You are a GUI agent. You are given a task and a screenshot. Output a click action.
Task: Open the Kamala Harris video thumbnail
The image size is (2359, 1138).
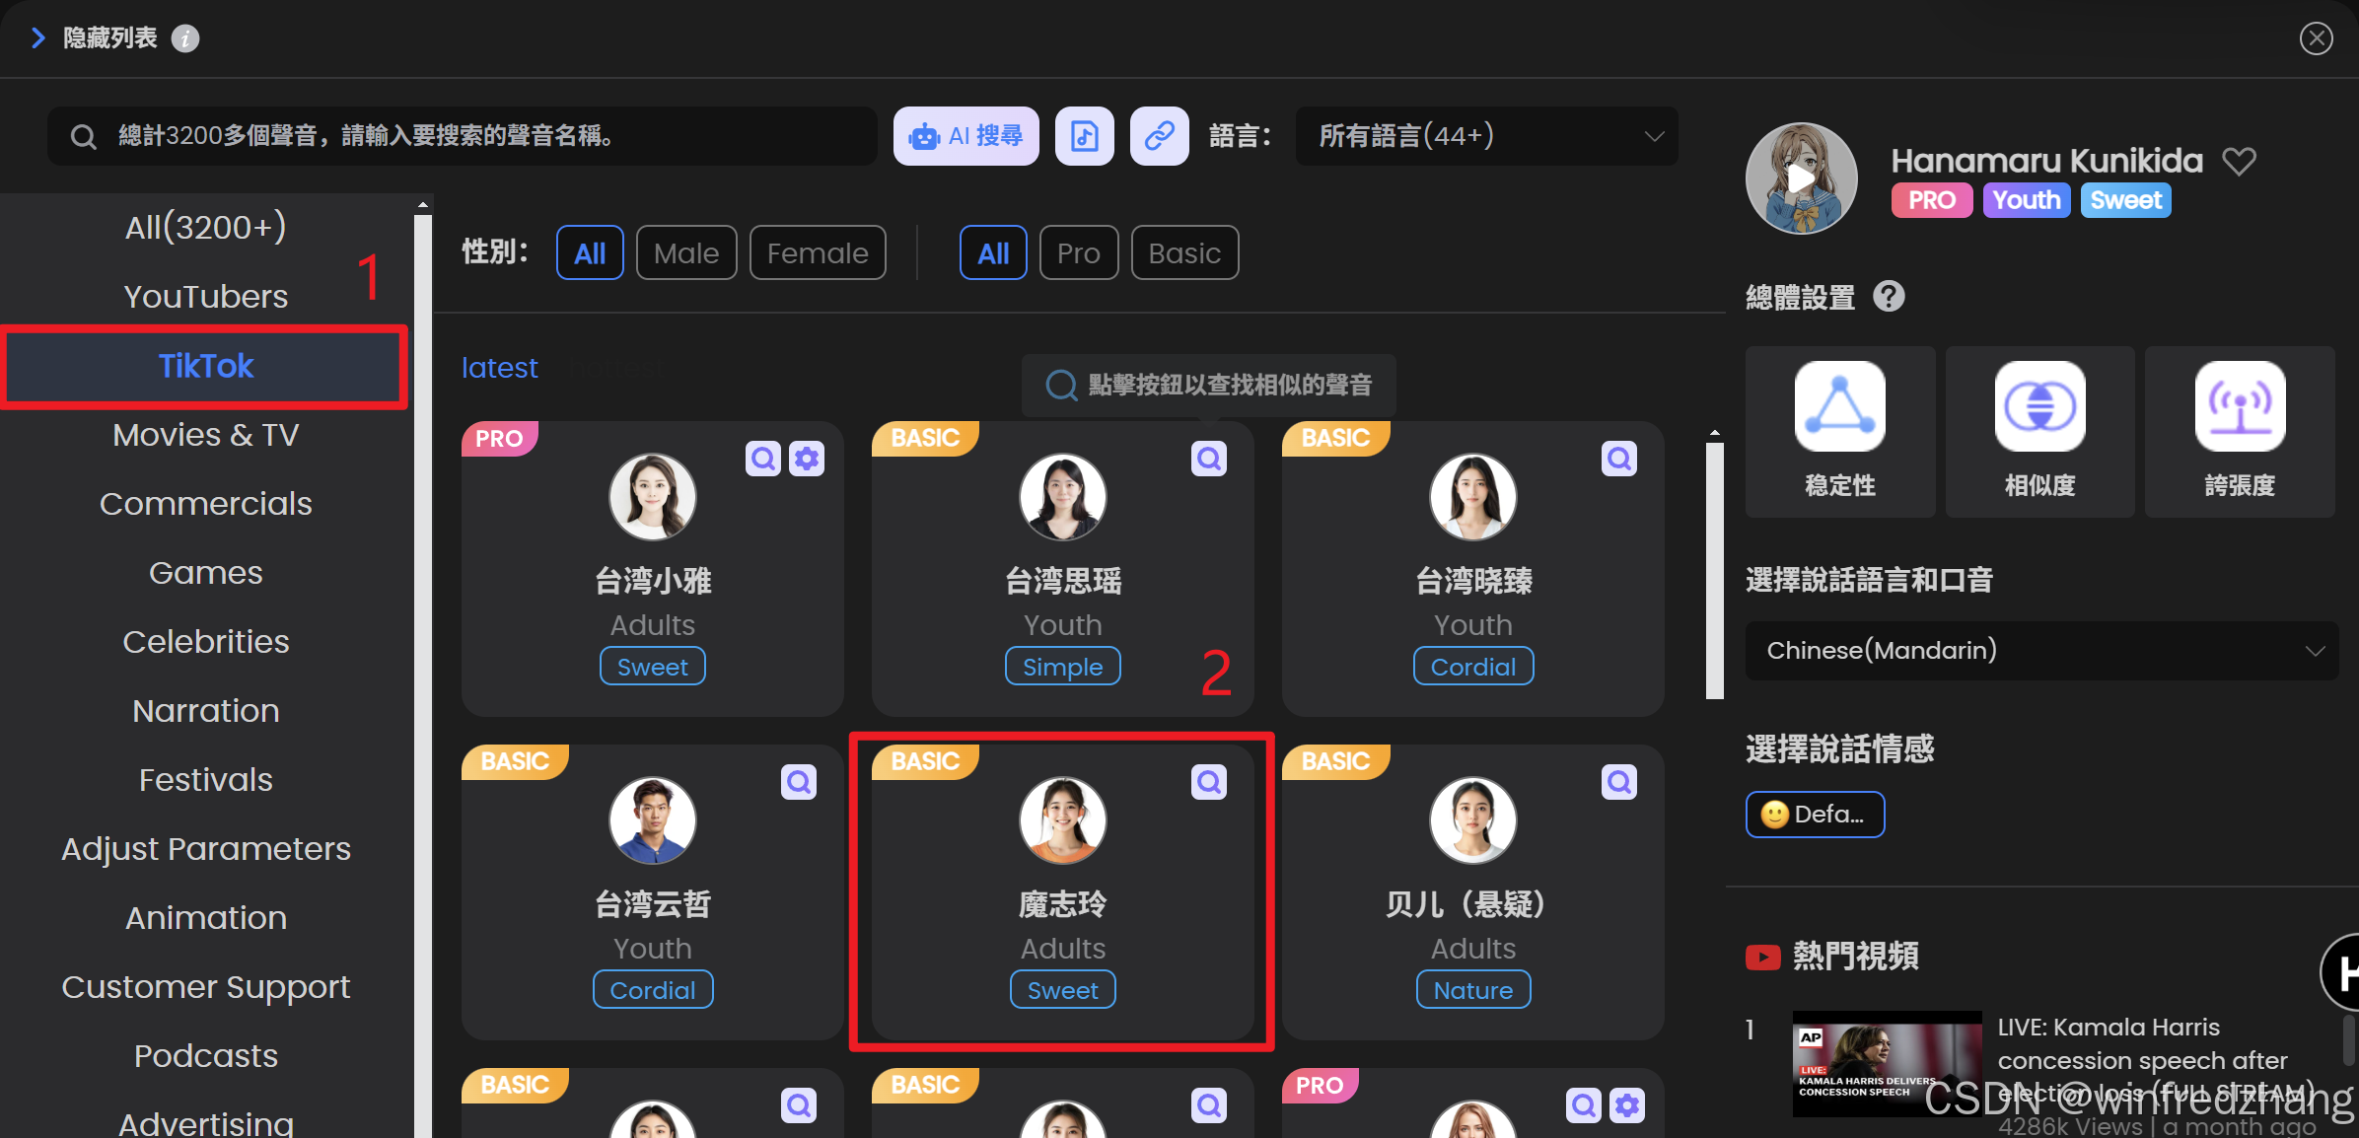[x=1887, y=1063]
